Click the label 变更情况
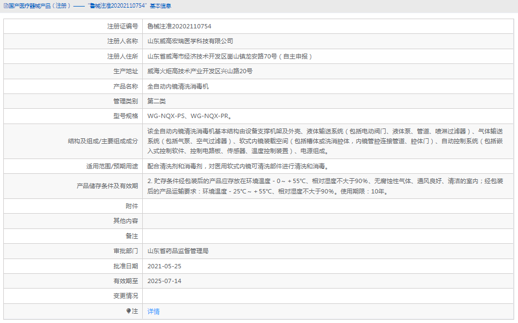Viewport: 518px width, 323px height. (x=126, y=296)
